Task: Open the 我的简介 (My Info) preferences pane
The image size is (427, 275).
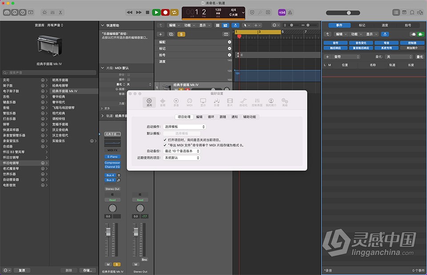Action: coord(271,102)
